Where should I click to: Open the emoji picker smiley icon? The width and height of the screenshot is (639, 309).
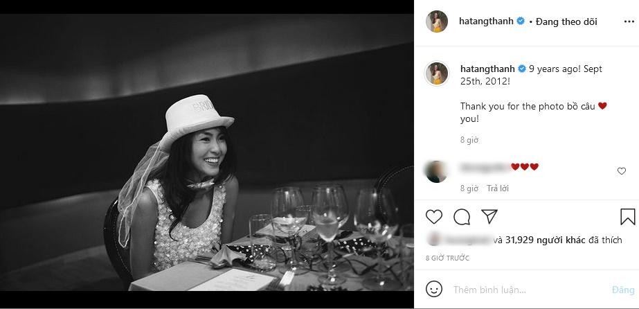click(x=434, y=289)
